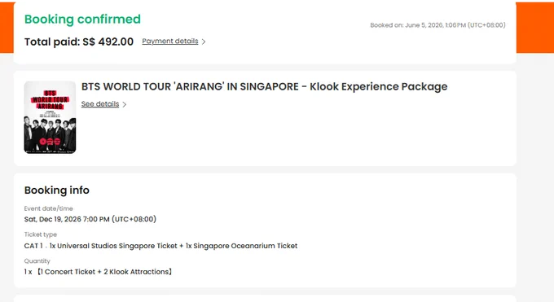
Task: Click the Quantity field label
Action: click(x=37, y=261)
